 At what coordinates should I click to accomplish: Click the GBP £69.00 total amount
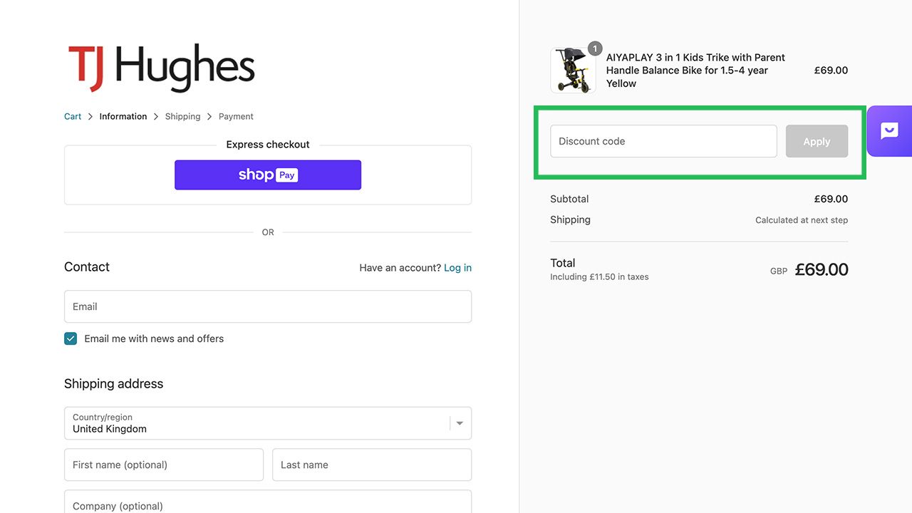(809, 270)
